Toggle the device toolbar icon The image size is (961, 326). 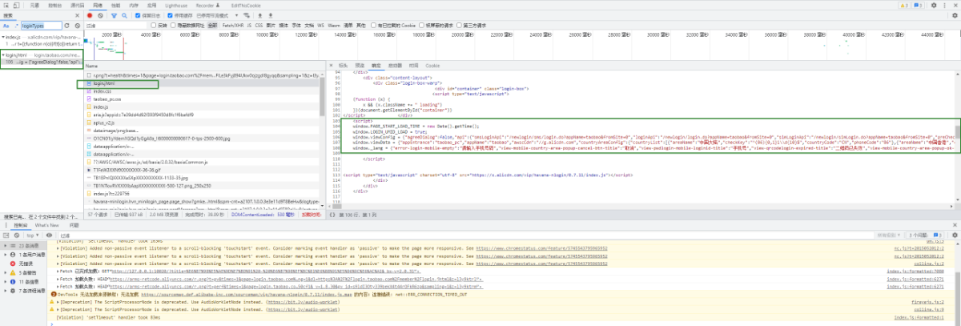(16, 6)
